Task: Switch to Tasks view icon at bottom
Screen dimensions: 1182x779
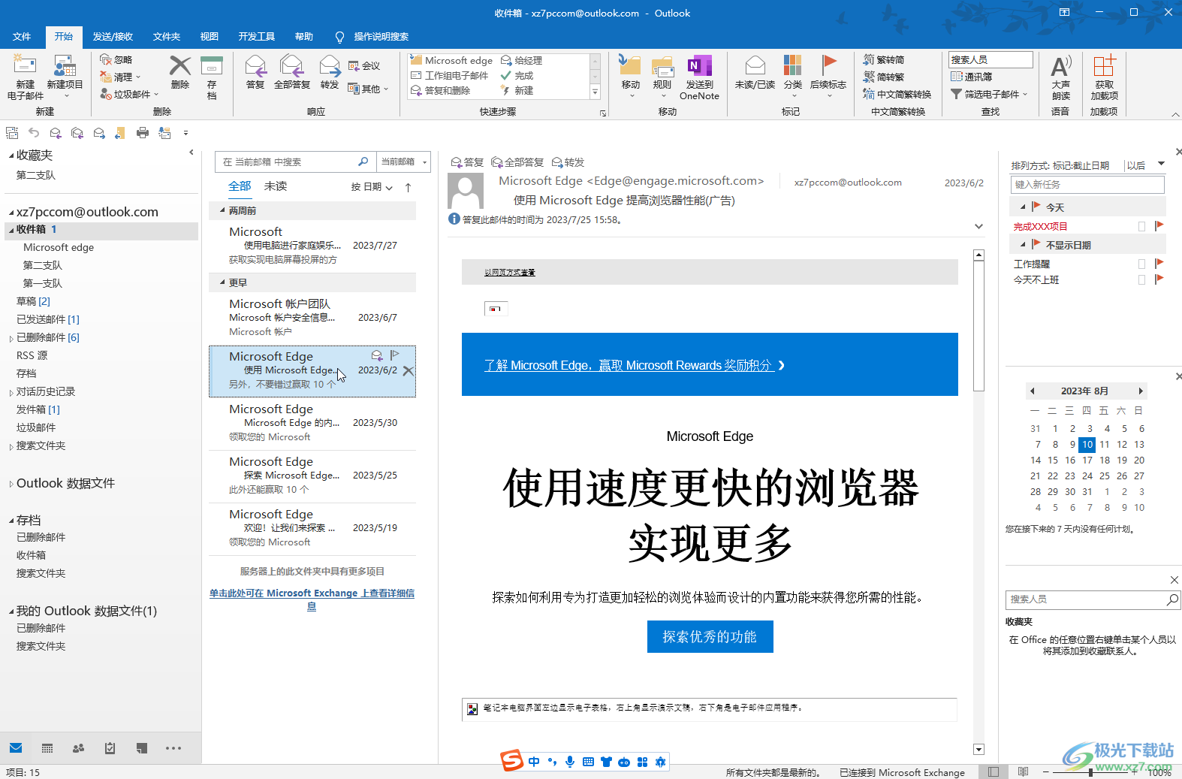Action: click(x=110, y=748)
